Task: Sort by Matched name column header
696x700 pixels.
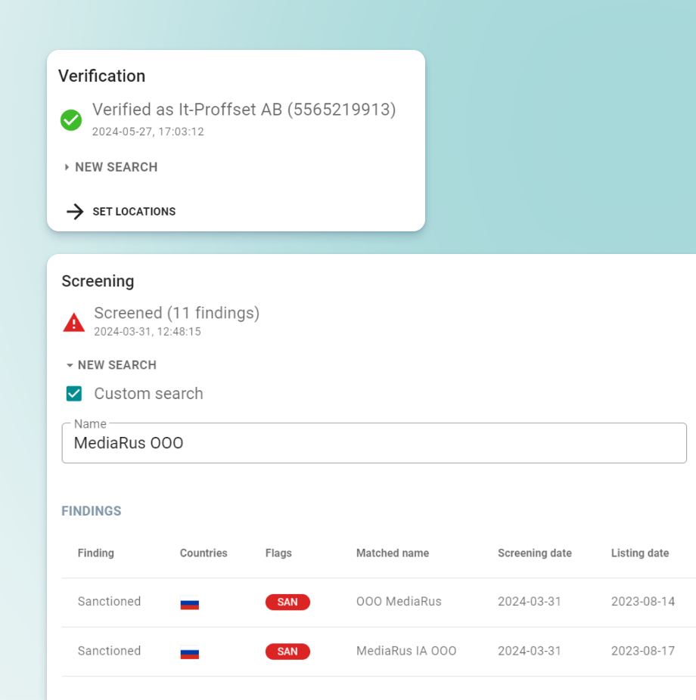Action: [393, 553]
